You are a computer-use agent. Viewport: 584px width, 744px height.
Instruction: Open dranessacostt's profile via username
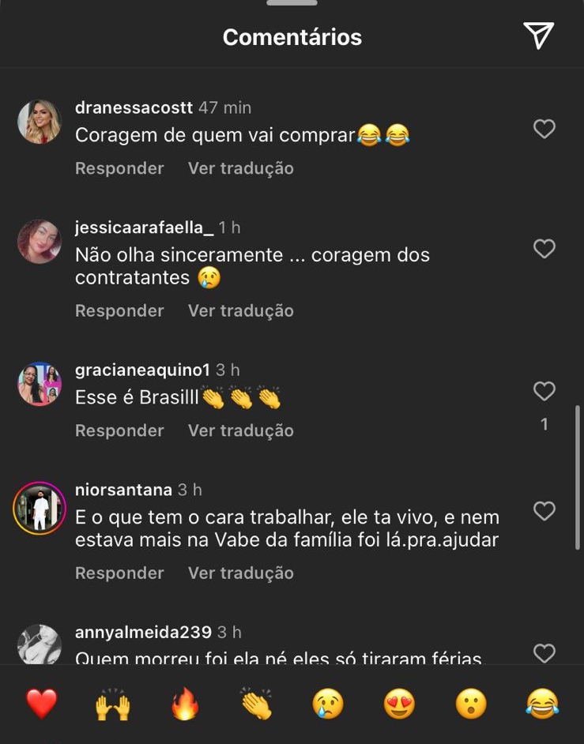click(x=134, y=107)
